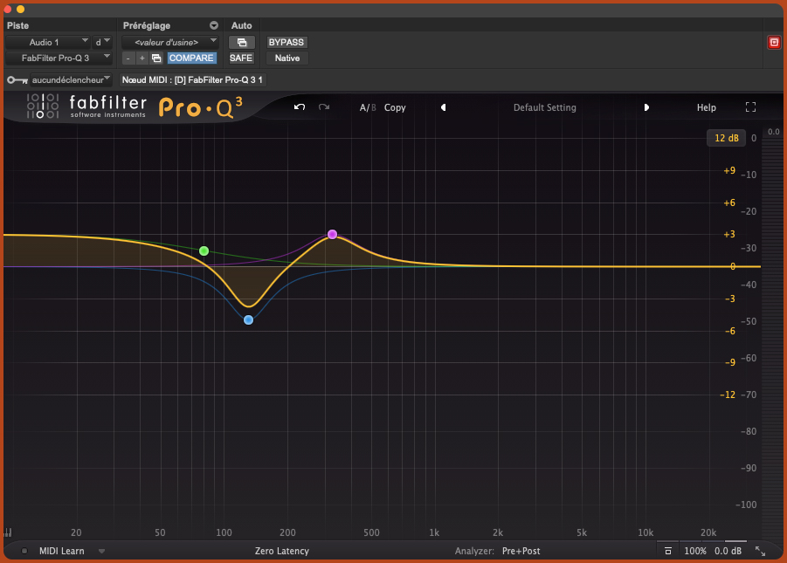Viewport: 787px width, 563px height.
Task: Open the Help menu
Action: tap(706, 107)
